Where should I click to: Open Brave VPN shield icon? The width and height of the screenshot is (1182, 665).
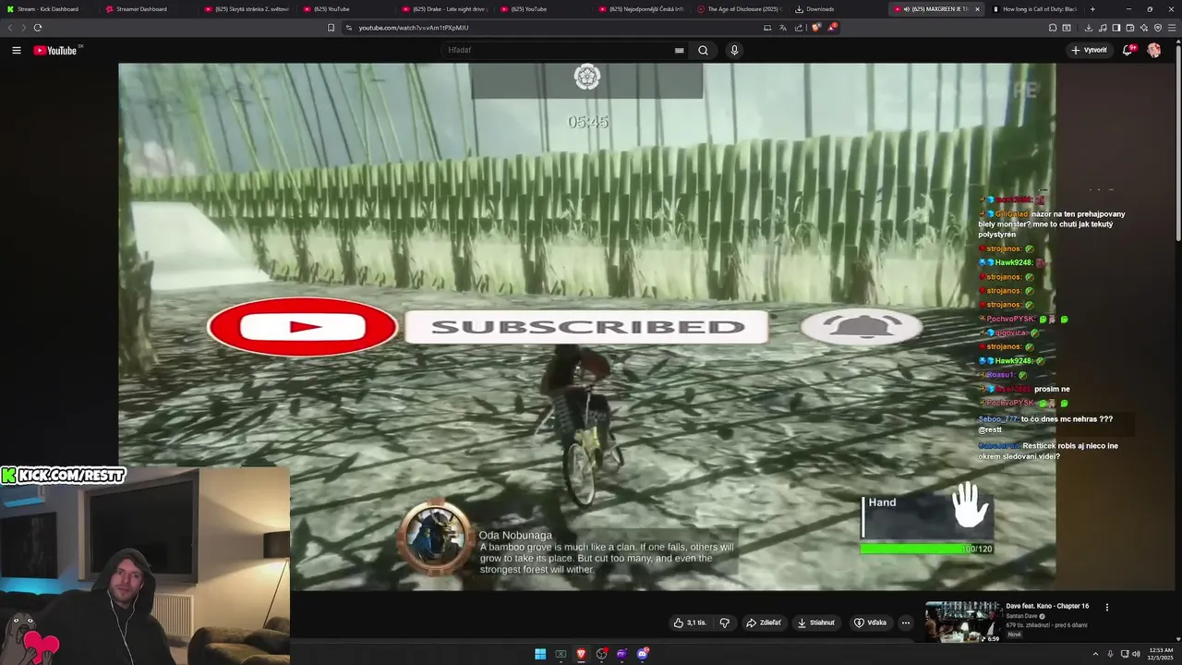tap(1158, 28)
